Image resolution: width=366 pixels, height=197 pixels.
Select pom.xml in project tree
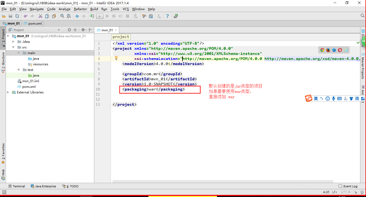(x=27, y=86)
